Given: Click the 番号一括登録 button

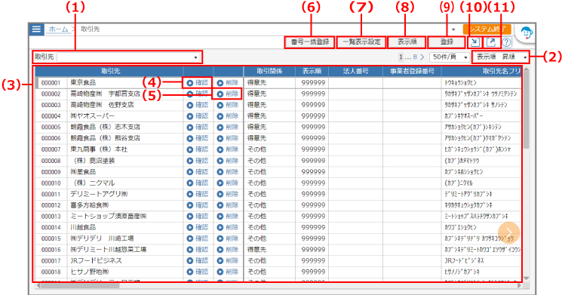Looking at the screenshot, I should click(310, 42).
